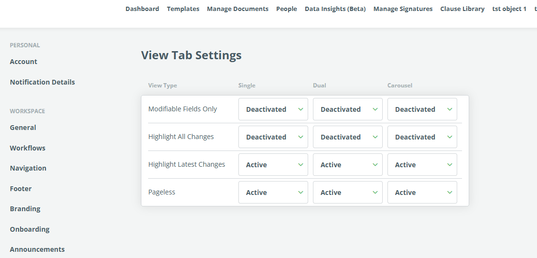Expand Highlight All Changes Carousel dropdown
Image resolution: width=537 pixels, height=258 pixels.
422,137
